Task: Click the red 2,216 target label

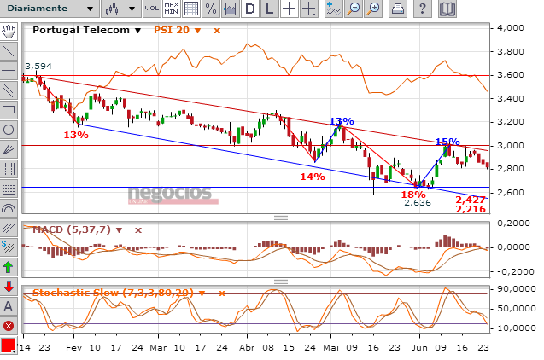Action: (471, 209)
